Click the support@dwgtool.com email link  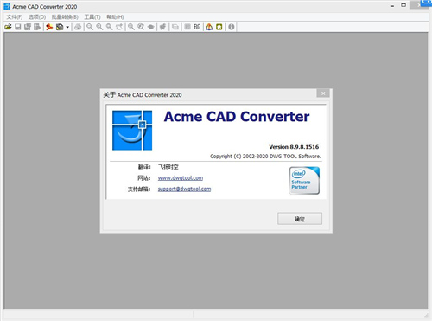coord(184,189)
